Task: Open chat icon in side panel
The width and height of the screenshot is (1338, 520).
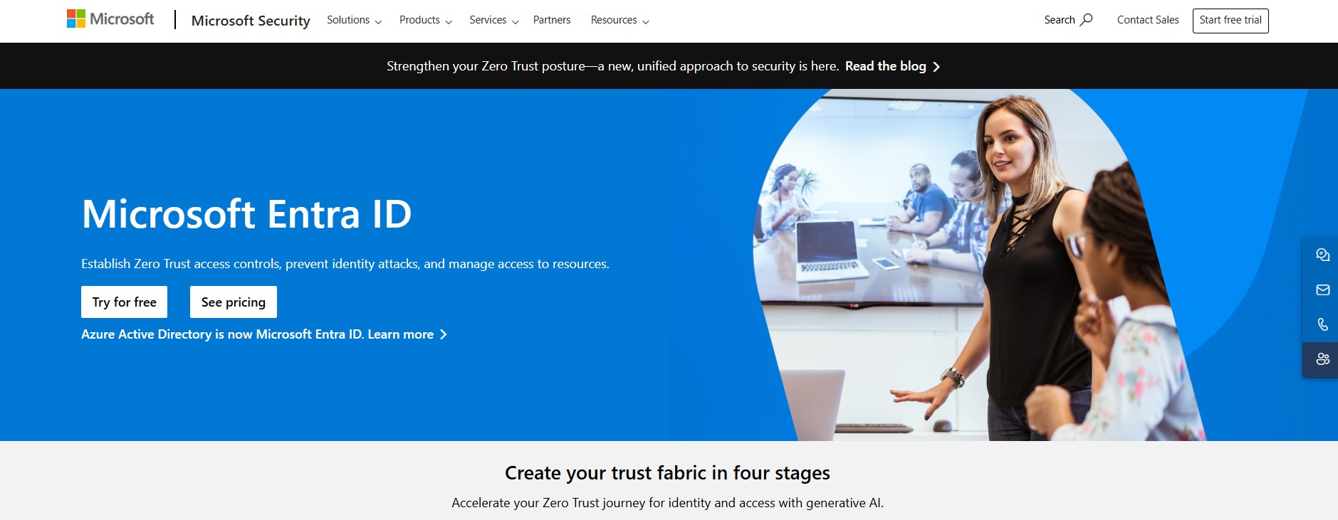Action: (1322, 255)
